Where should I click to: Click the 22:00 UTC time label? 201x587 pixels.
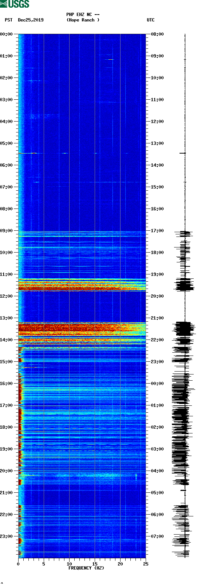click(x=157, y=340)
